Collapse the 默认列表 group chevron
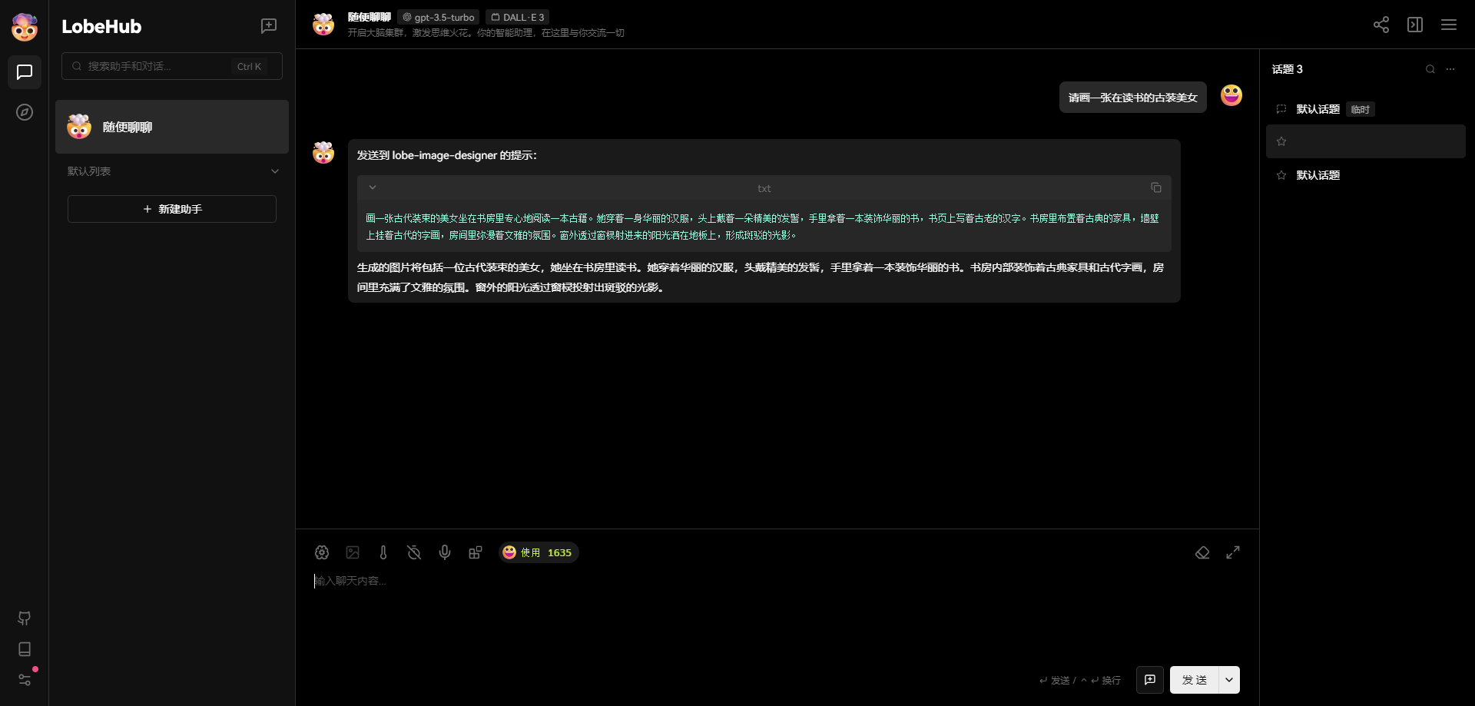Screen dimensions: 1475x706 pos(275,171)
